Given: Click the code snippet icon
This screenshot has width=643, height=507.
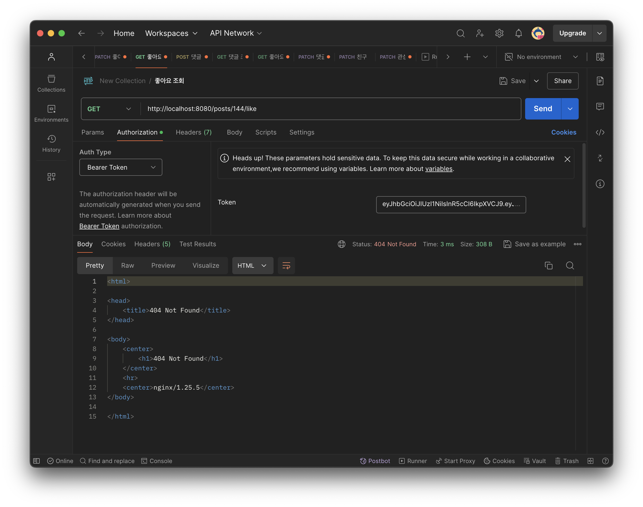Looking at the screenshot, I should [x=600, y=132].
